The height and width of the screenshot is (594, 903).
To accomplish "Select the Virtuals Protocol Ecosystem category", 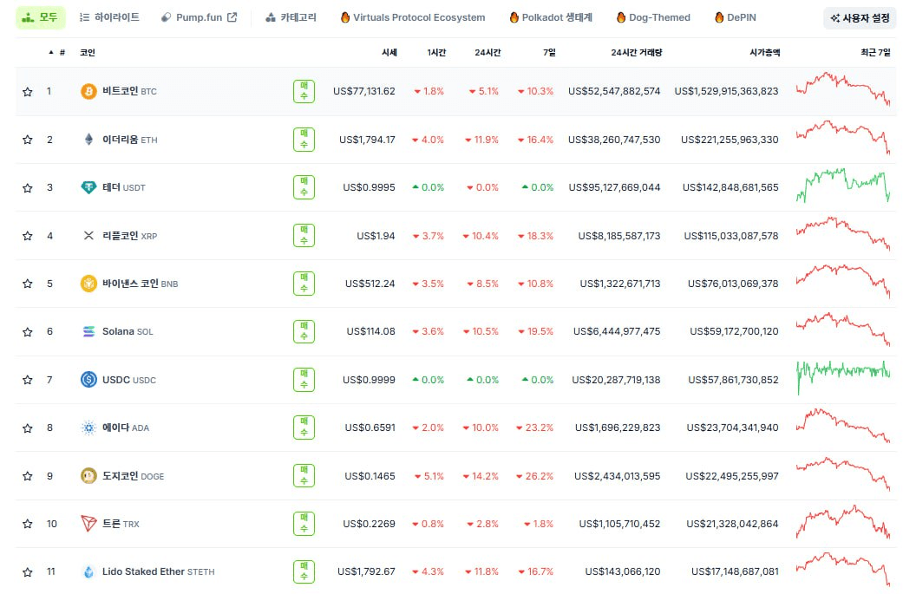I will coord(413,18).
